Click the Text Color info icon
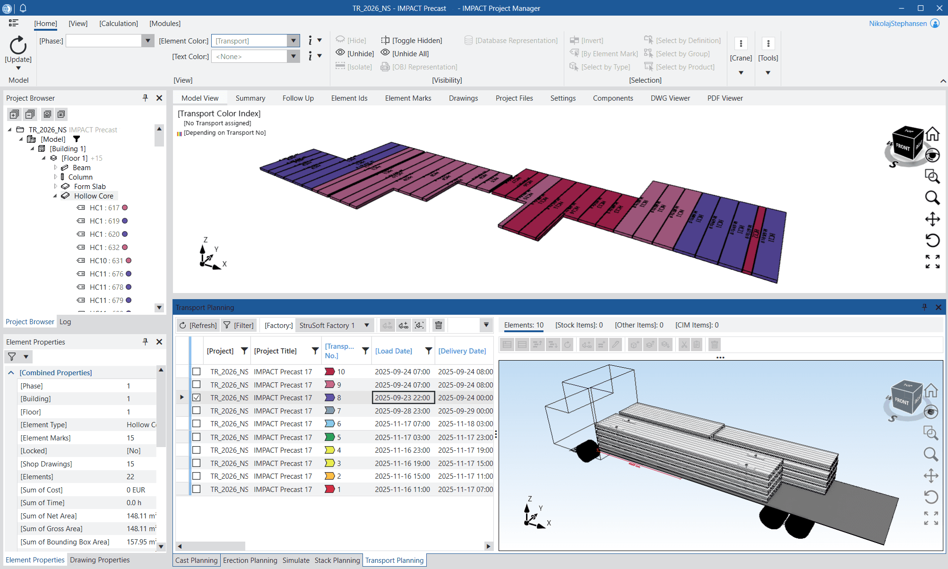 click(x=310, y=56)
